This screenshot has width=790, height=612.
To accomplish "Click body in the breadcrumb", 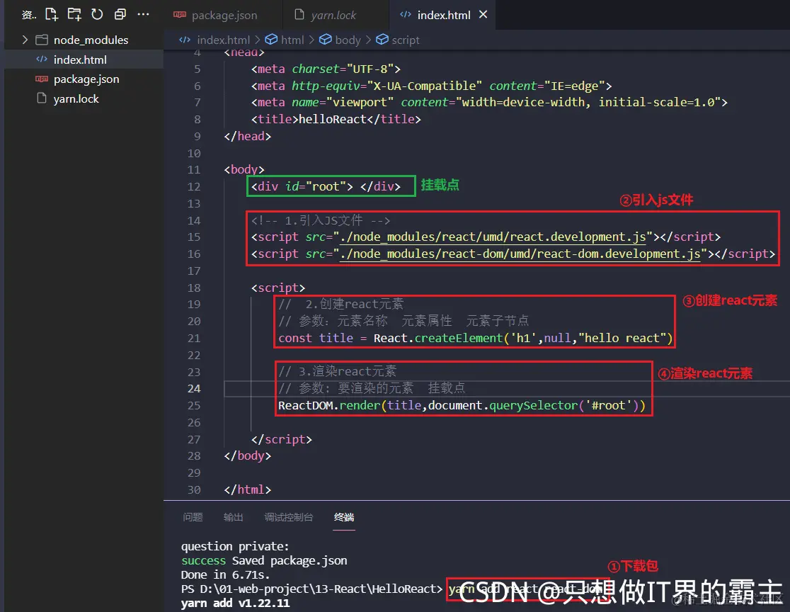I will coord(348,40).
